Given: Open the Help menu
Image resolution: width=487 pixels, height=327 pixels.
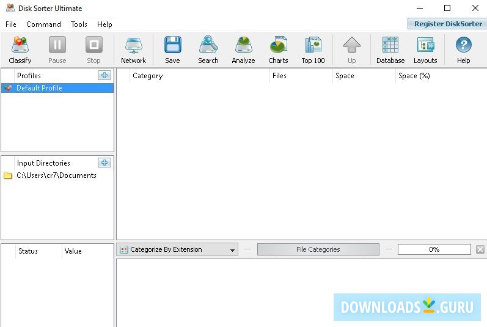Looking at the screenshot, I should pos(104,24).
